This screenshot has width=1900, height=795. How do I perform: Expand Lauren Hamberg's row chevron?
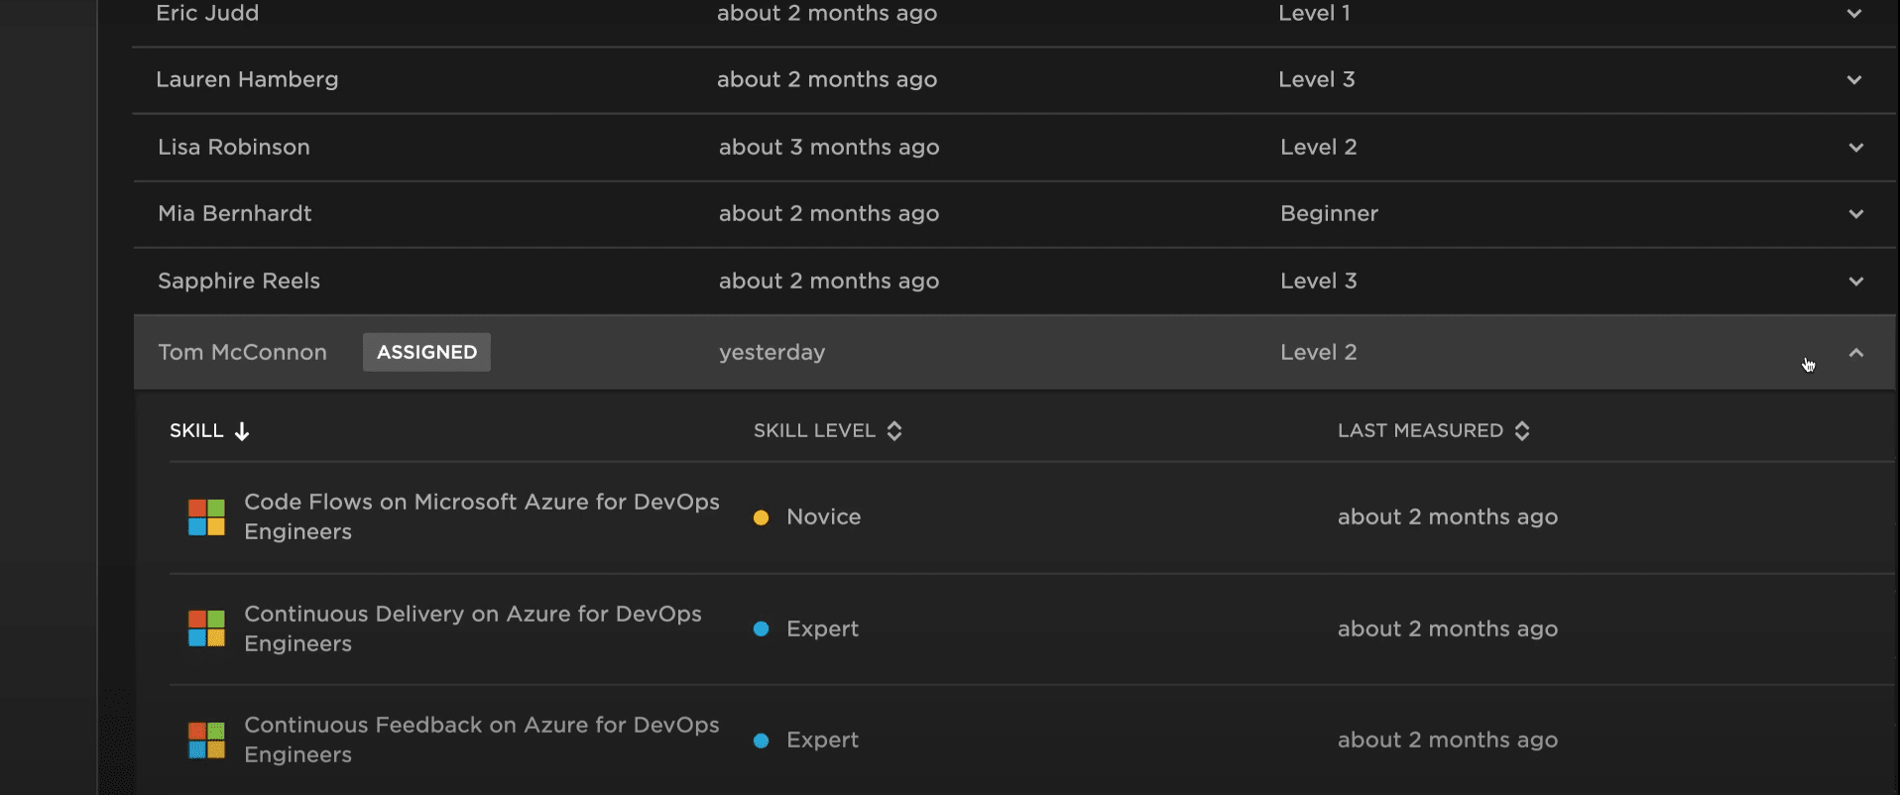[1853, 80]
